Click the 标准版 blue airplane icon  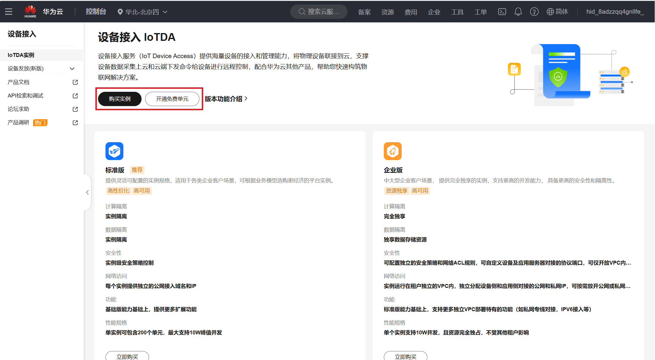(x=114, y=151)
